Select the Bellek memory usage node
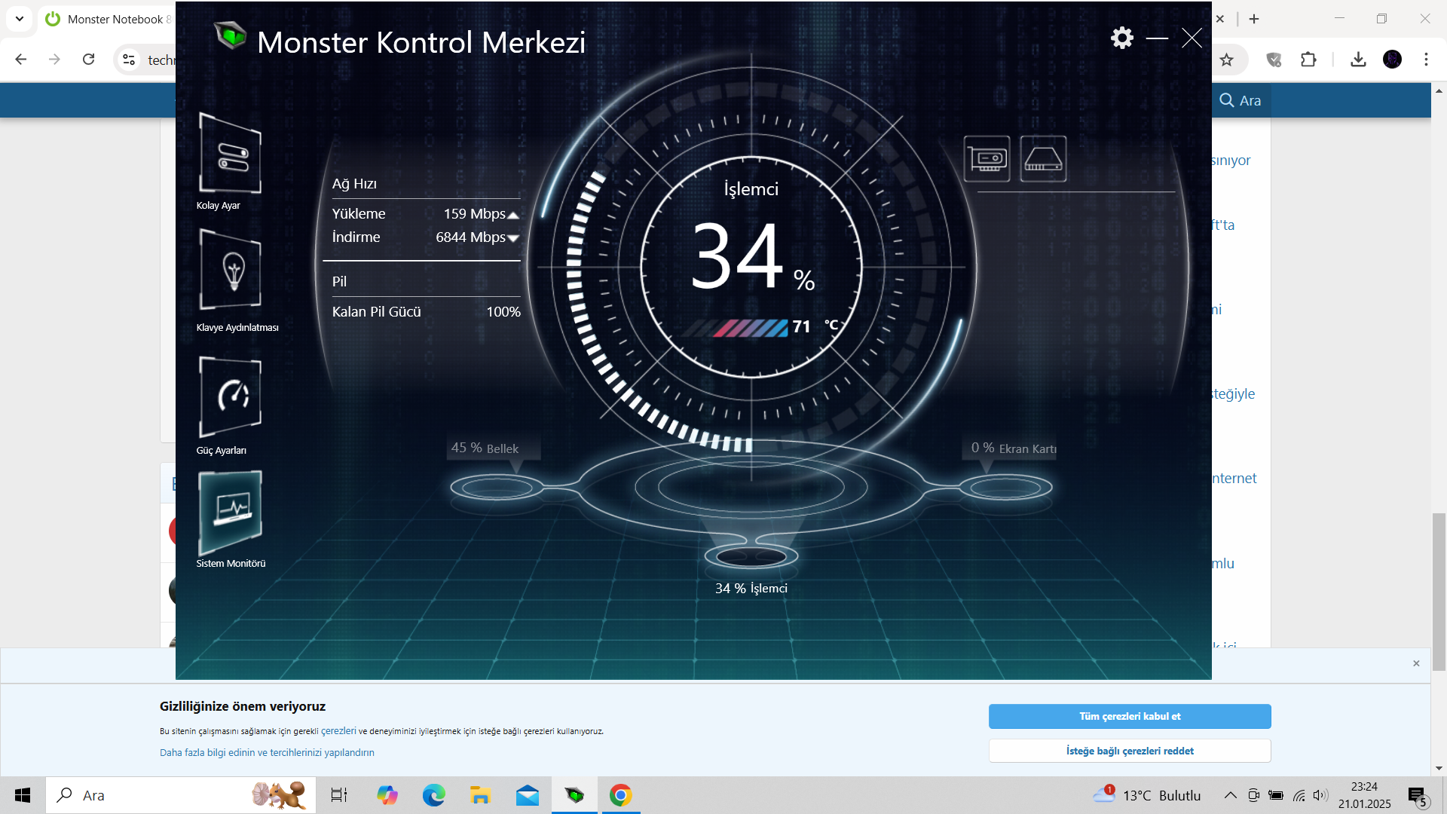Viewport: 1447px width, 814px height. 497,488
